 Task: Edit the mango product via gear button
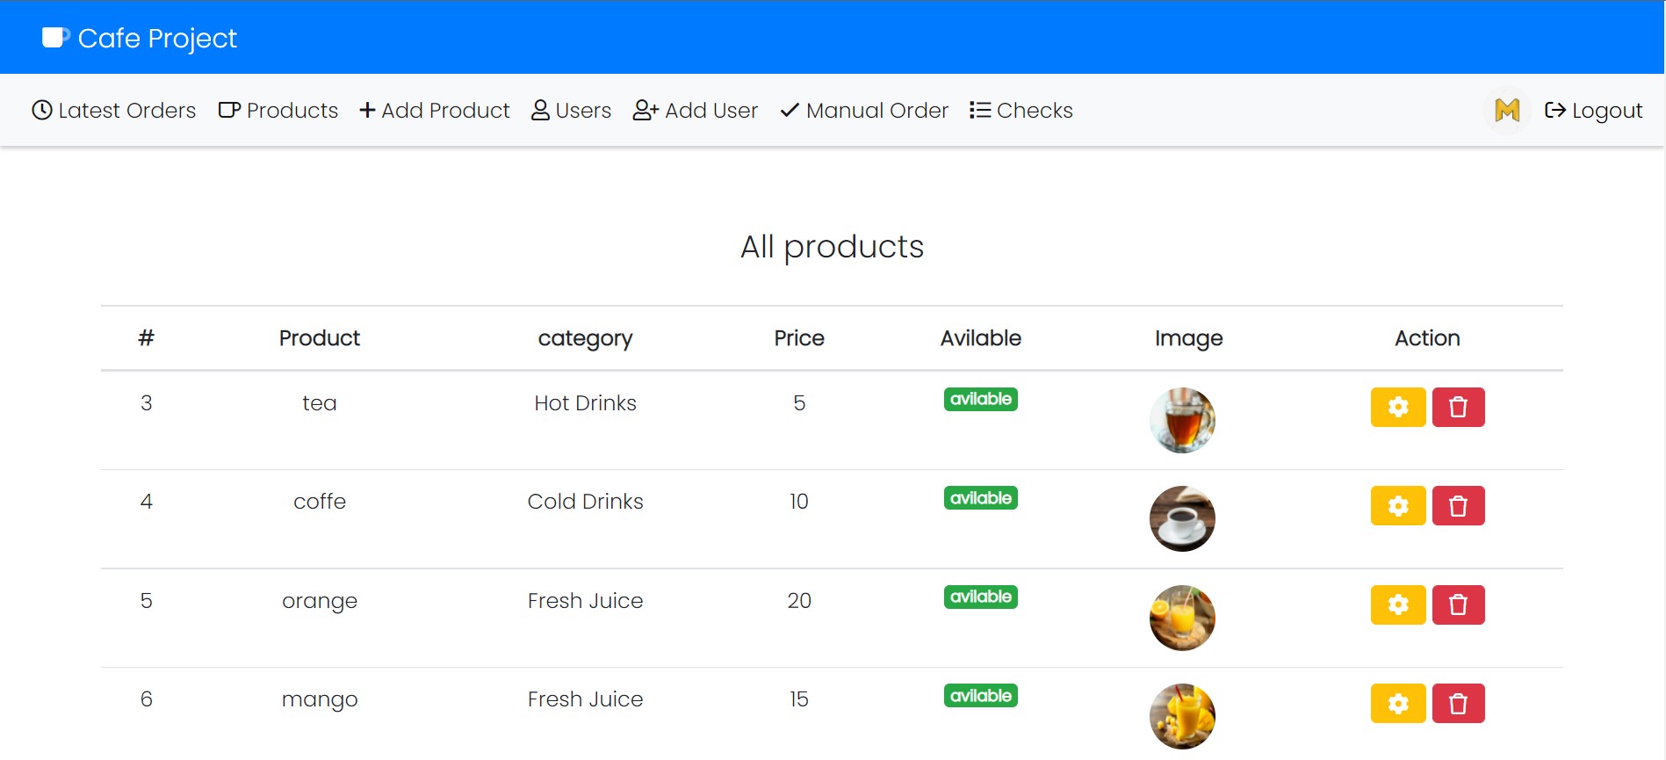[1398, 704]
